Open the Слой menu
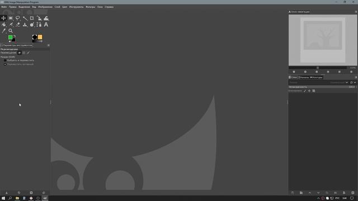 pos(57,7)
